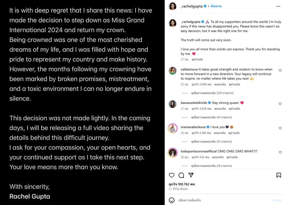Viewport: 284px width, 205px height.
Task: Open the more options ellipsis menu
Action: pyautogui.click(x=278, y=6)
